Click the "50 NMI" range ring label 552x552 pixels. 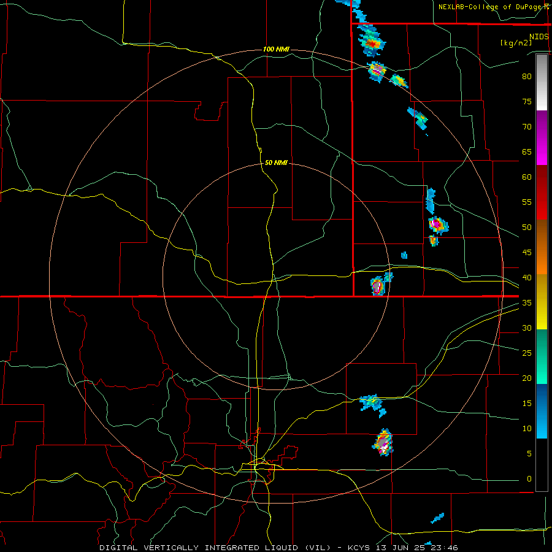pos(276,163)
